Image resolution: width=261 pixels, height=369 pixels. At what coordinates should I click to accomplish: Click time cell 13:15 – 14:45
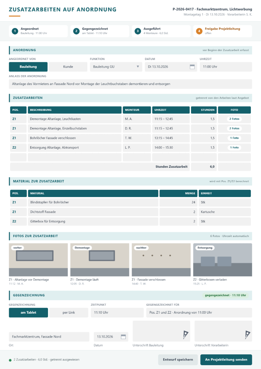pyautogui.click(x=171, y=138)
